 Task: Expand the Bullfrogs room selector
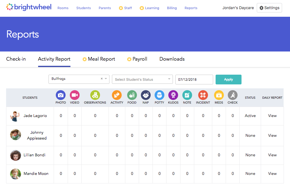coord(105,79)
